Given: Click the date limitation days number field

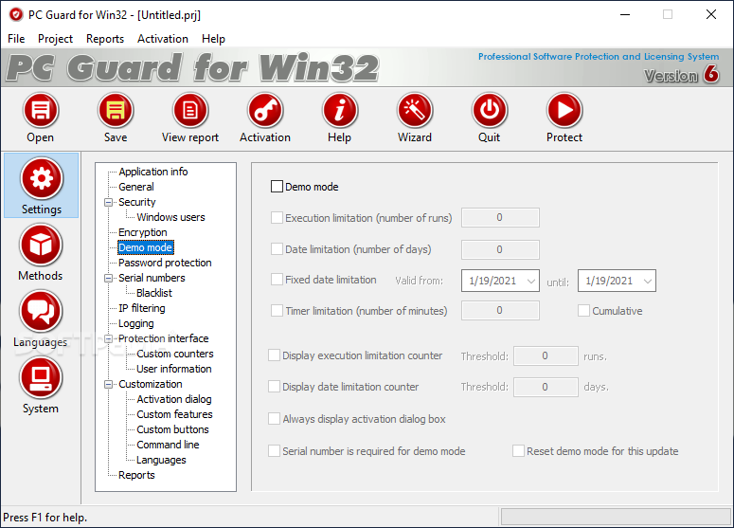Looking at the screenshot, I should coord(500,249).
